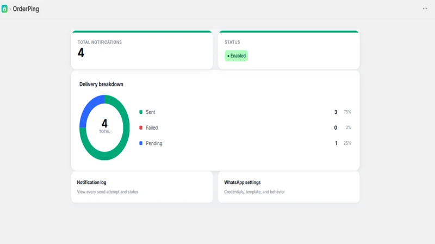Image resolution: width=435 pixels, height=244 pixels.
Task: Click the 75% value in Sent row
Action: pos(347,112)
